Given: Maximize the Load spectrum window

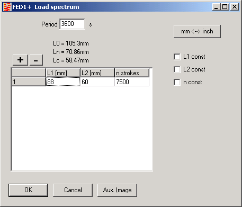Looking at the screenshot, I should coord(225,7).
